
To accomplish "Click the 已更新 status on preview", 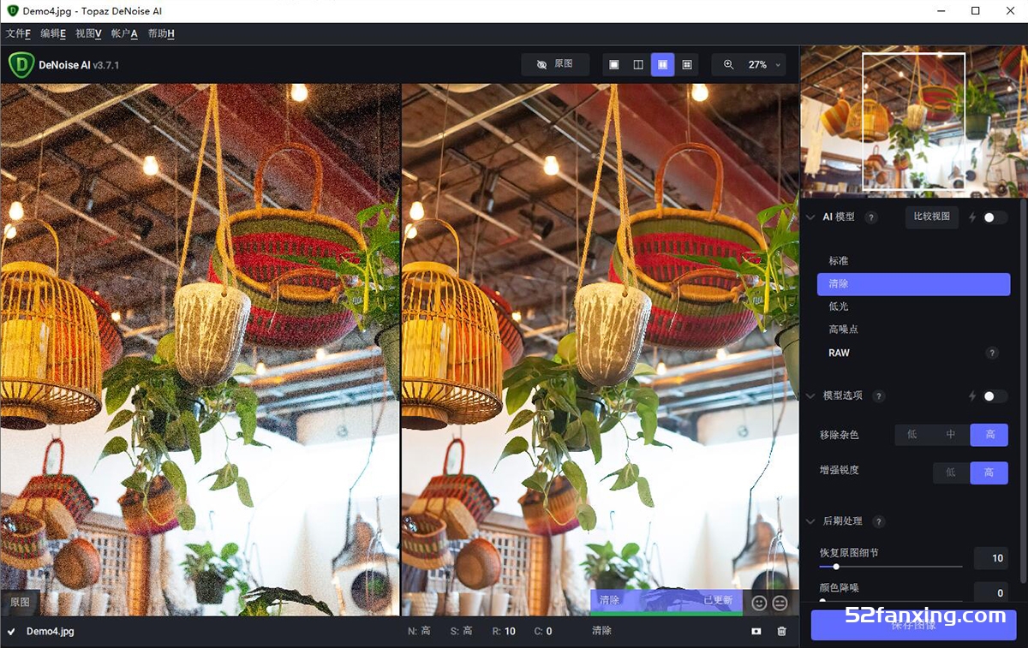I will pos(718,600).
